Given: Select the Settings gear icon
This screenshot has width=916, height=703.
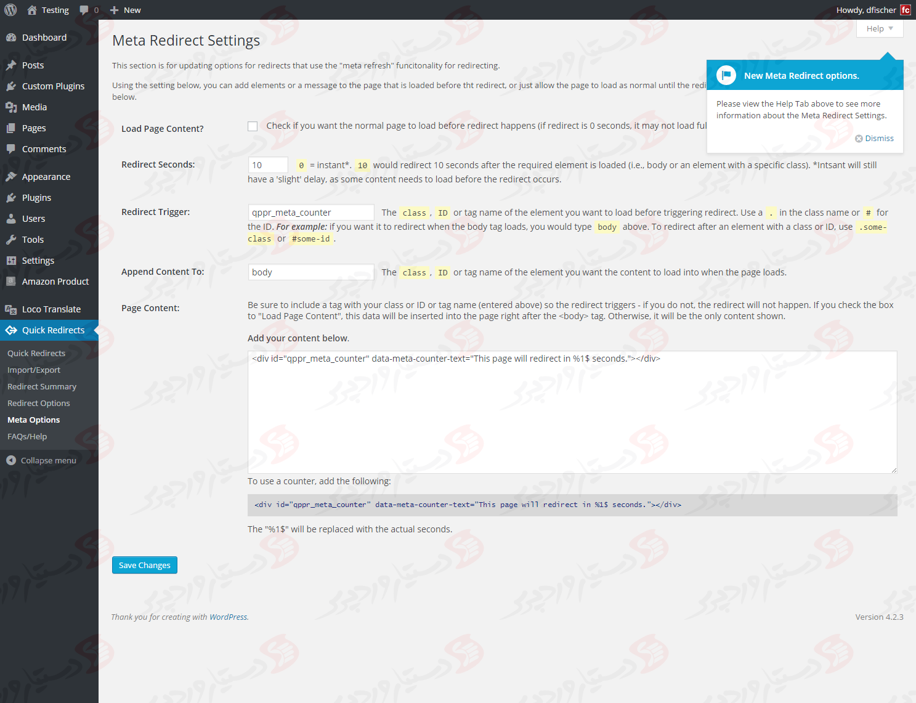Looking at the screenshot, I should [12, 260].
